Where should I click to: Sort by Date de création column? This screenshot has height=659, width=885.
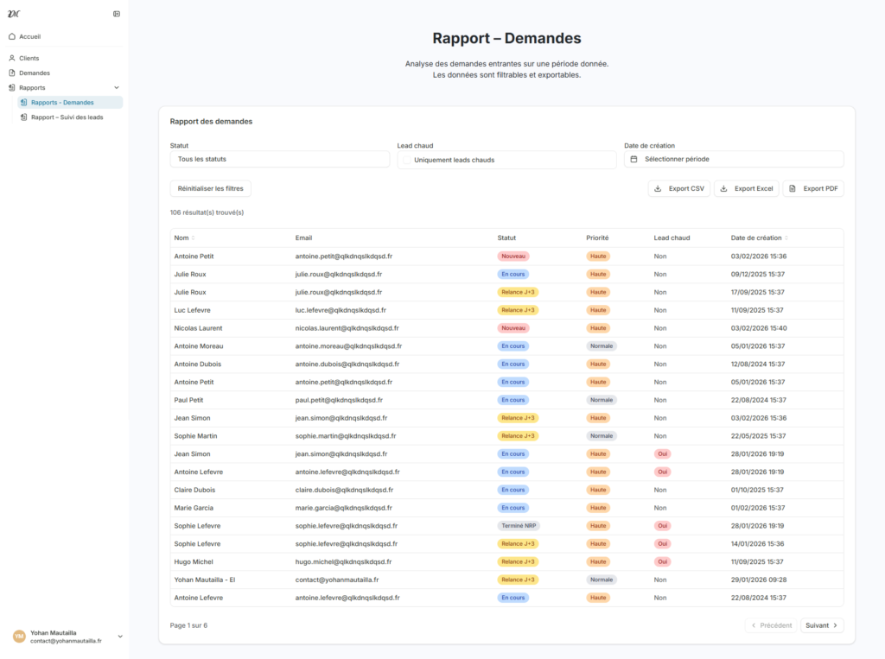(786, 238)
